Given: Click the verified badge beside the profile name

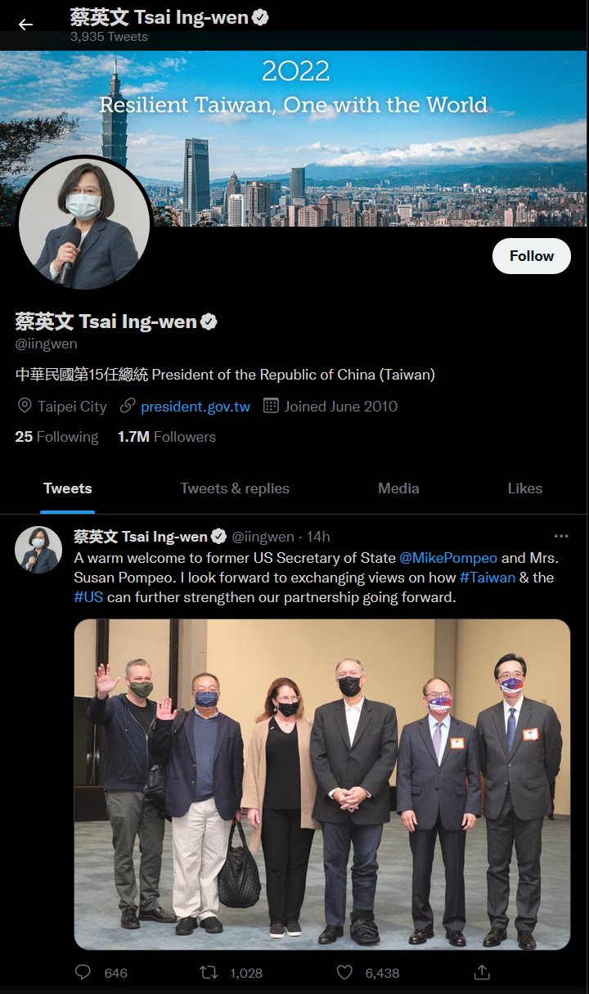Looking at the screenshot, I should point(209,322).
